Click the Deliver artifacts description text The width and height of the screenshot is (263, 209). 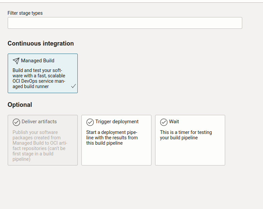pyautogui.click(x=39, y=146)
